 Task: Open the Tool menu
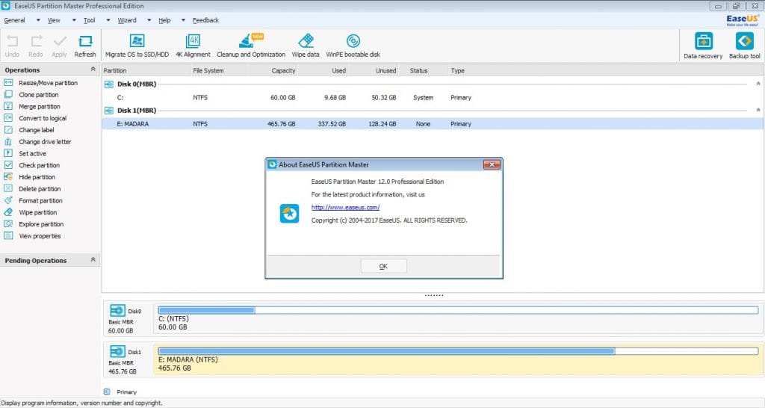(90, 20)
